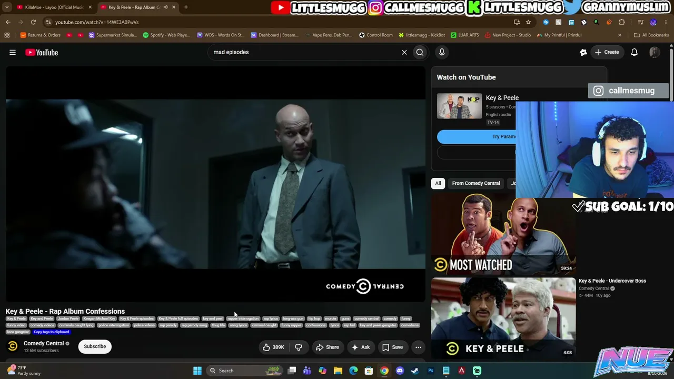Viewport: 674px width, 379px height.
Task: Clear the search box with the X
Action: coord(404,52)
